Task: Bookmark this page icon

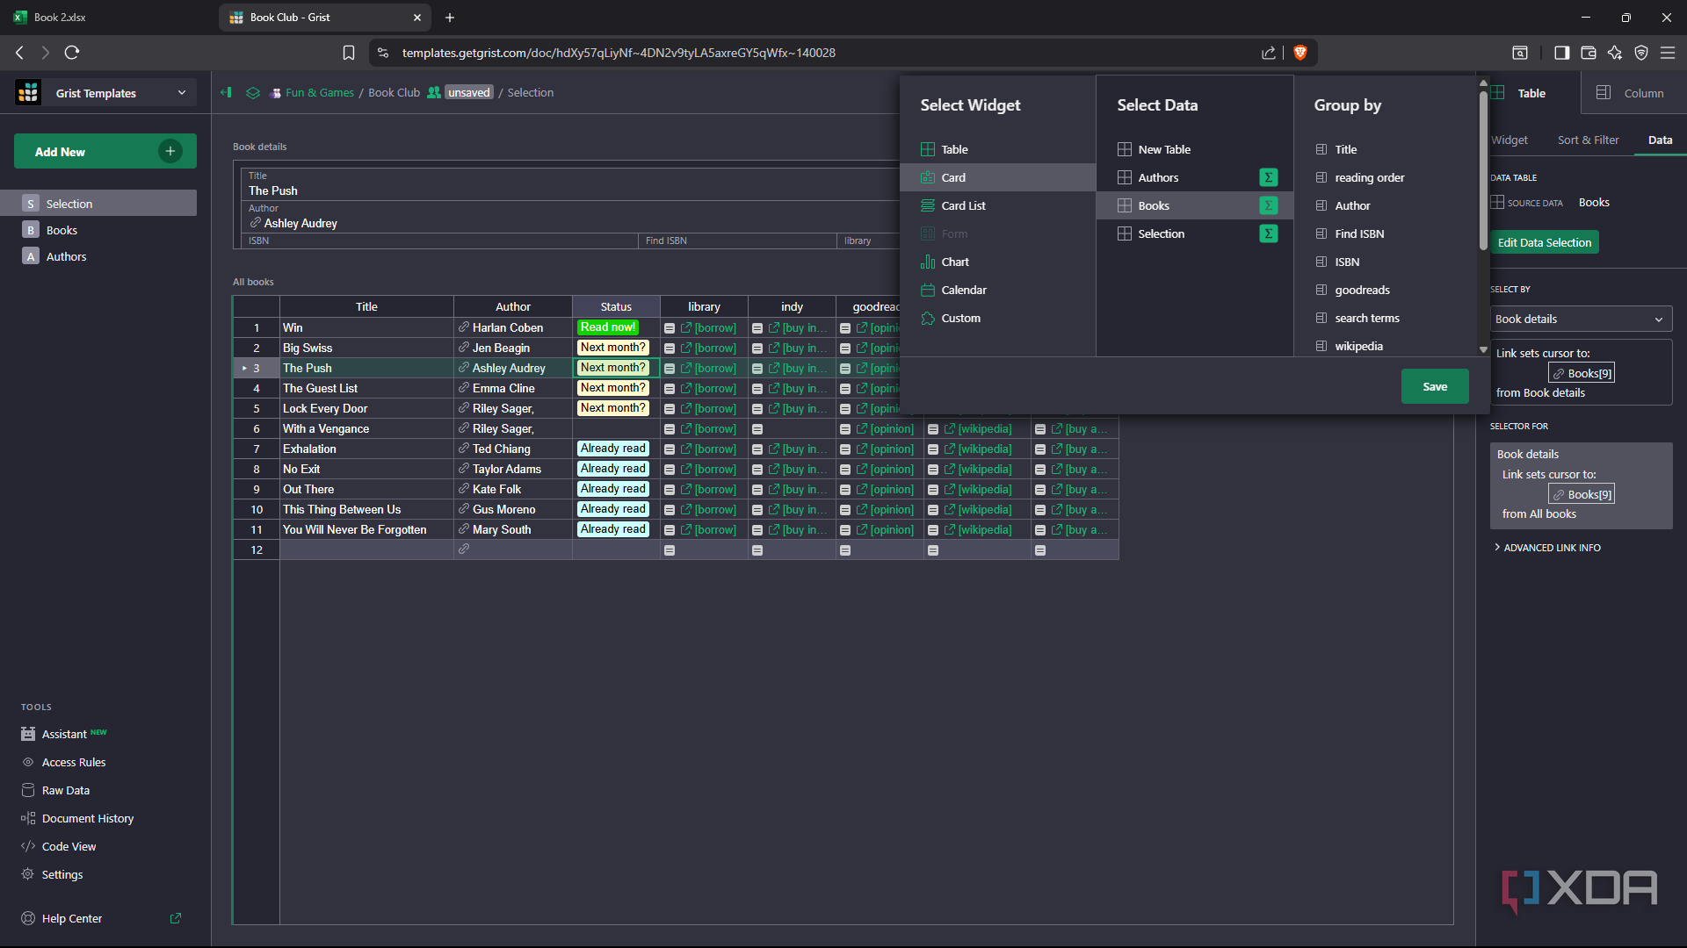Action: pos(349,53)
